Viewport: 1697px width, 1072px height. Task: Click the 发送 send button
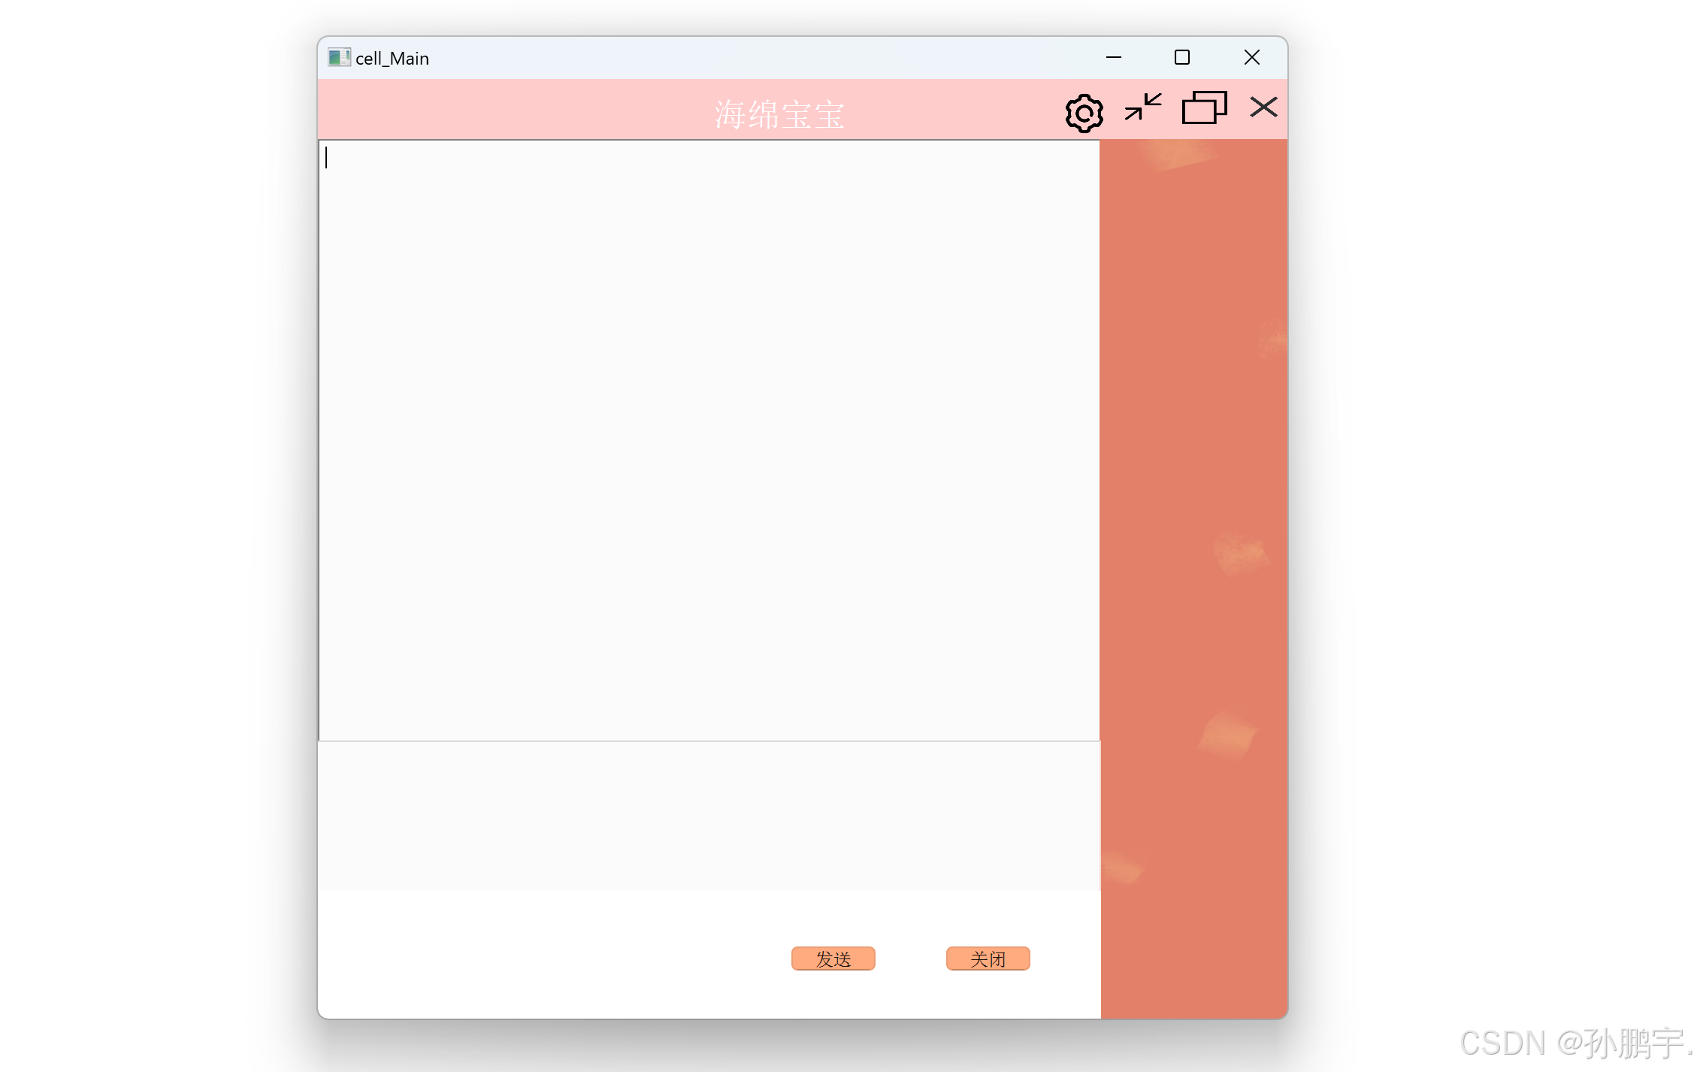point(833,958)
